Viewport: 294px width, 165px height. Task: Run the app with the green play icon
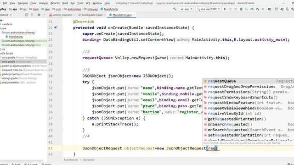pos(225,9)
